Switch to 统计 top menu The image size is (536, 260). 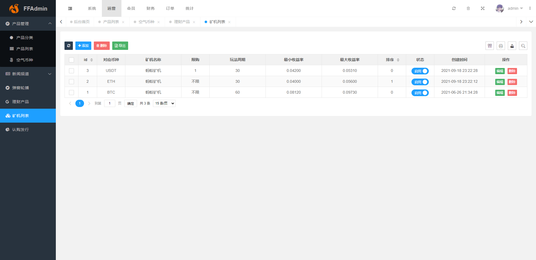[190, 8]
